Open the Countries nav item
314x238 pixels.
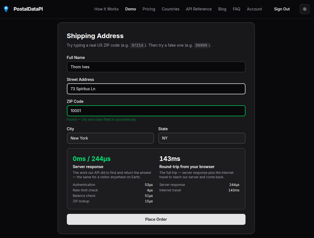pyautogui.click(x=170, y=9)
